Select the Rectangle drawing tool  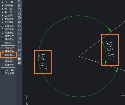click(19, 9)
